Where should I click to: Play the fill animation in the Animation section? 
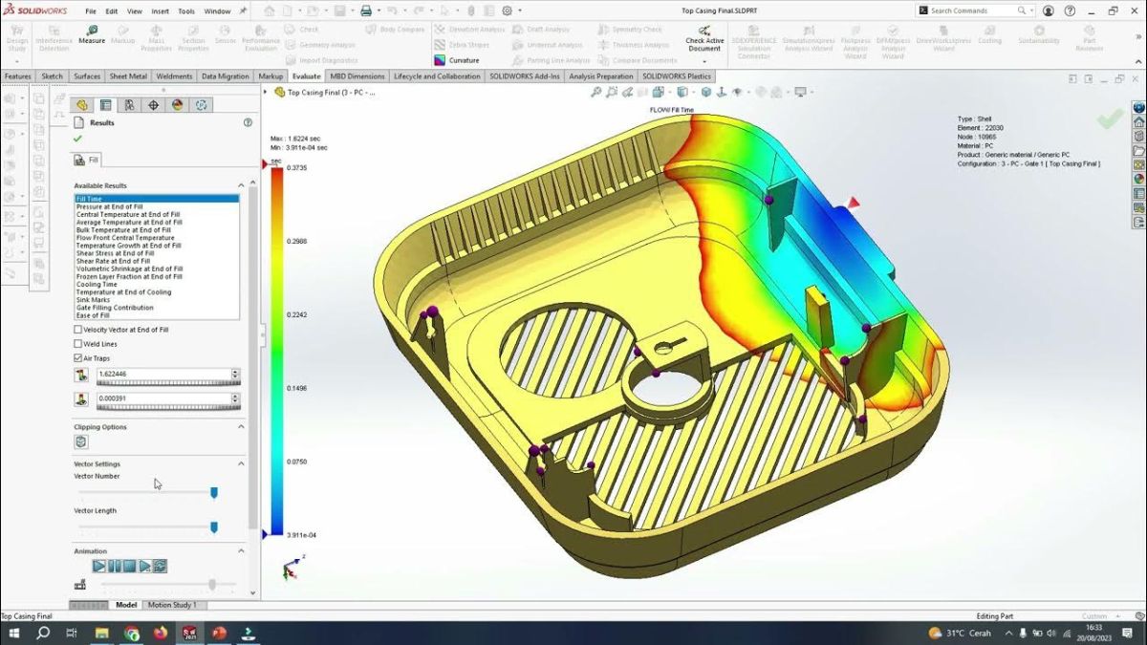pyautogui.click(x=97, y=566)
